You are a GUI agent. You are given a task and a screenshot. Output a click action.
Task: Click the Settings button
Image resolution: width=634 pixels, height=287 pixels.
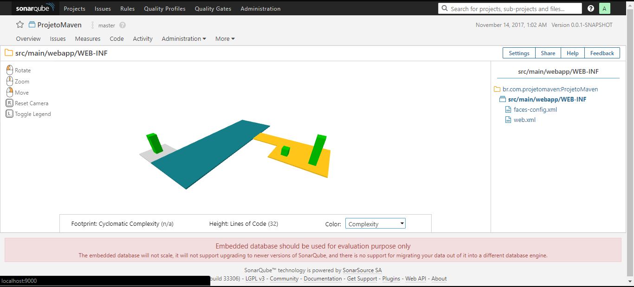coord(519,53)
